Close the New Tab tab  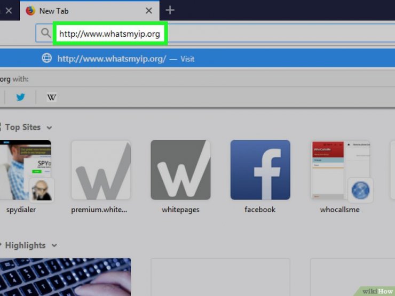(x=149, y=11)
